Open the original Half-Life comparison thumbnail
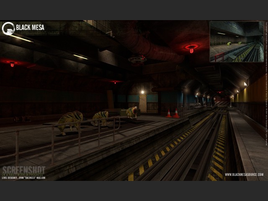This screenshot has height=201, width=268. coord(237,41)
